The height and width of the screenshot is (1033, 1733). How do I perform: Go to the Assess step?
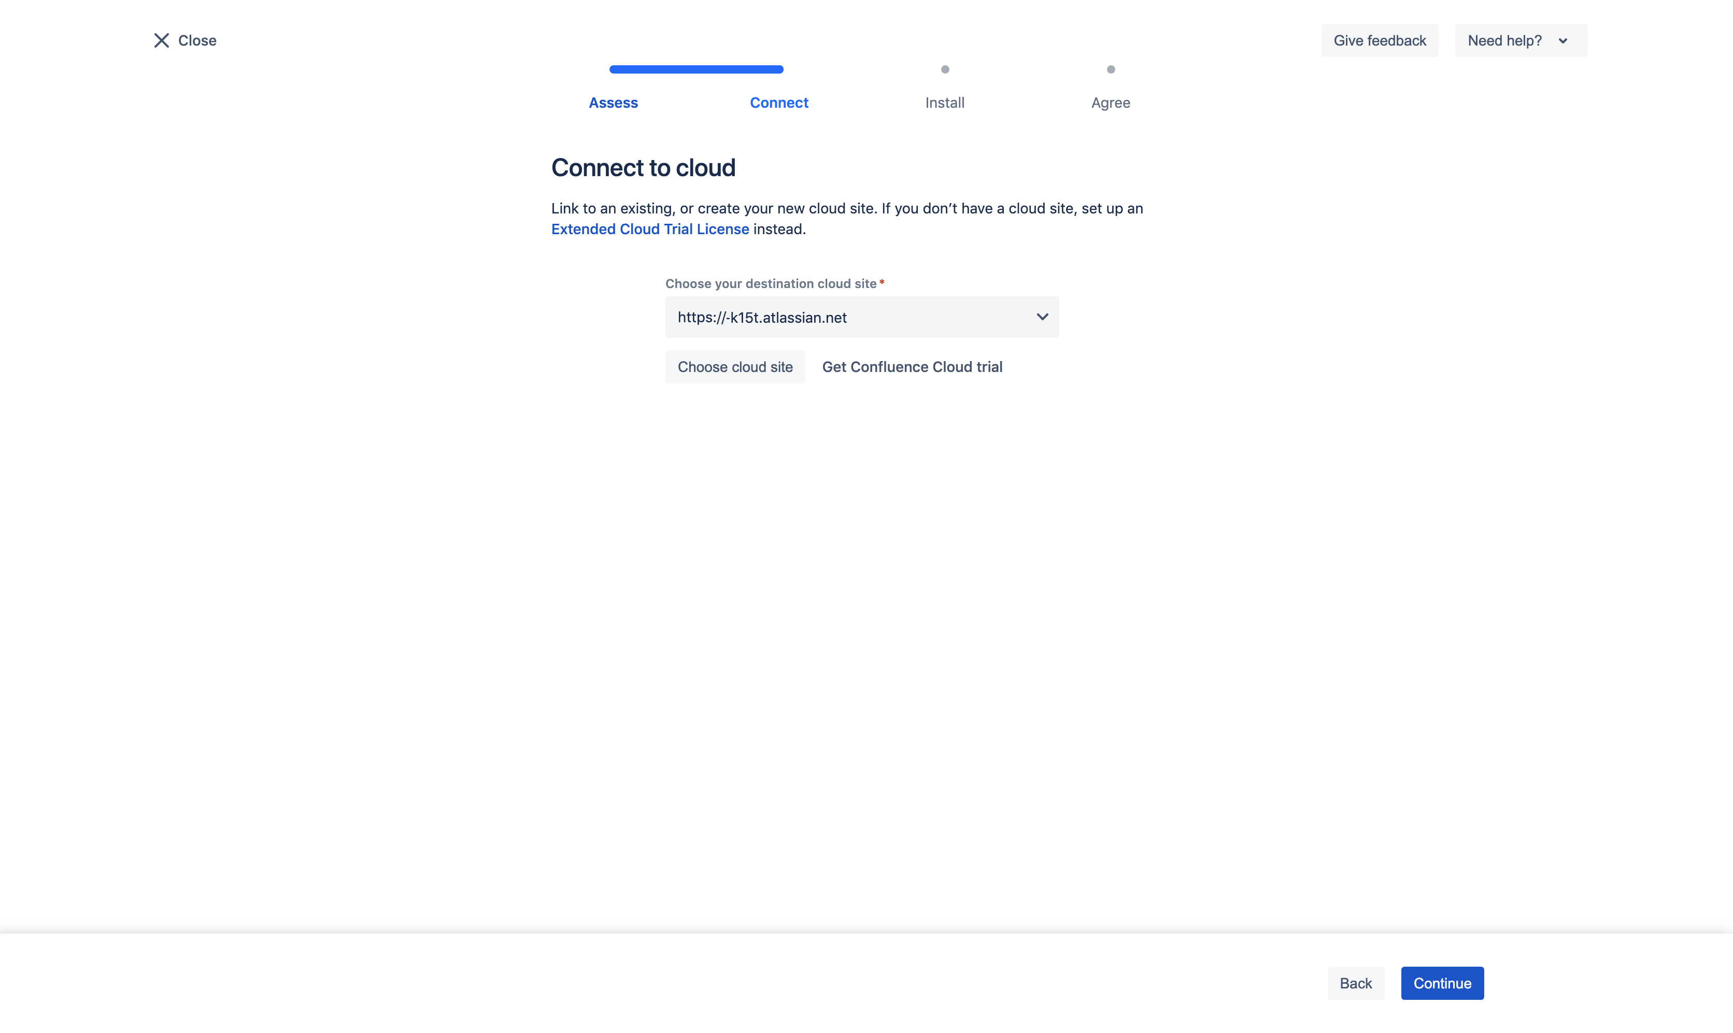[613, 103]
